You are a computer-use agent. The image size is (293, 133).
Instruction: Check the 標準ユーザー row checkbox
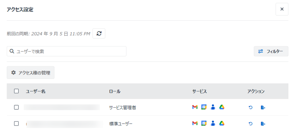(x=16, y=124)
